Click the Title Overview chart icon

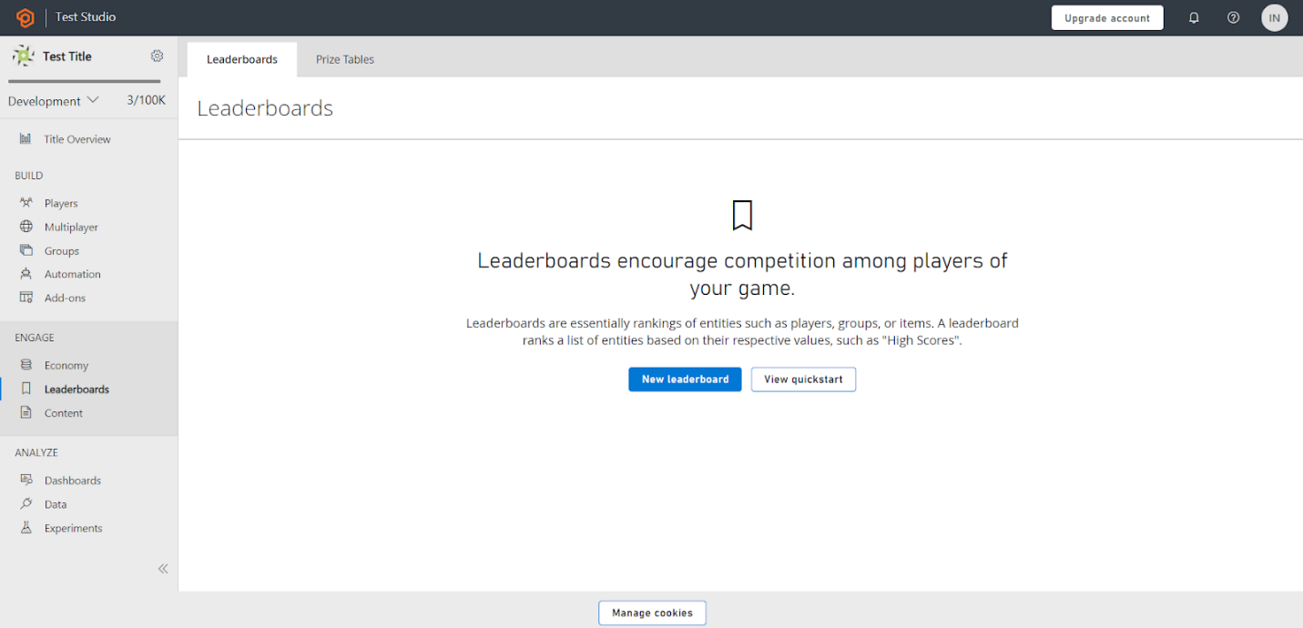pyautogui.click(x=25, y=139)
